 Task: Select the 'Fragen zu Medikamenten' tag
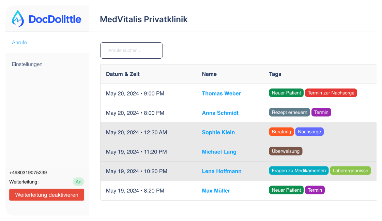tap(299, 171)
